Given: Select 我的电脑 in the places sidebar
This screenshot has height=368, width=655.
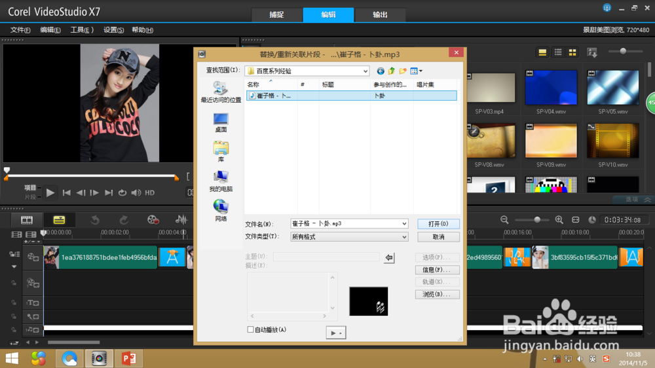Looking at the screenshot, I should click(x=221, y=181).
